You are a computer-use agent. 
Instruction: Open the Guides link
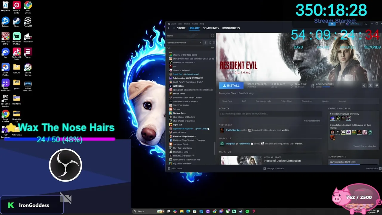tap(325, 101)
